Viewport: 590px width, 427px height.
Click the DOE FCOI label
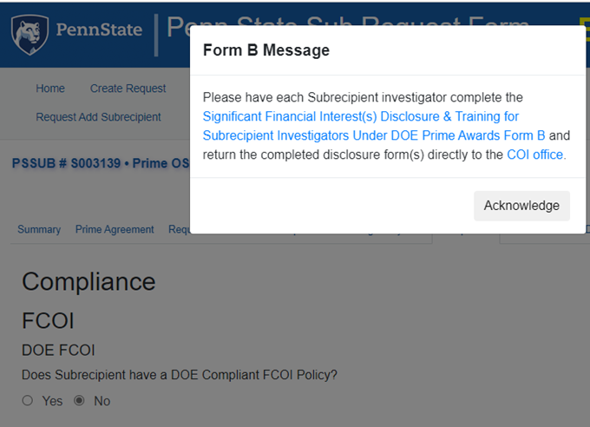pos(58,350)
